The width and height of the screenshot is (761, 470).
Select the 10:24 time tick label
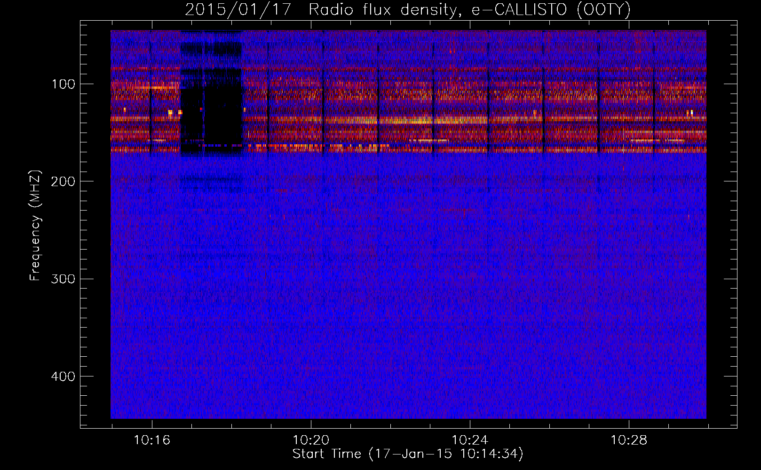click(470, 440)
